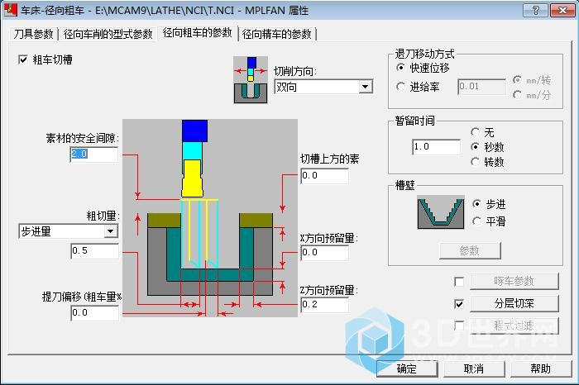Click the 程式过滤 button
The width and height of the screenshot is (579, 385).
click(514, 326)
